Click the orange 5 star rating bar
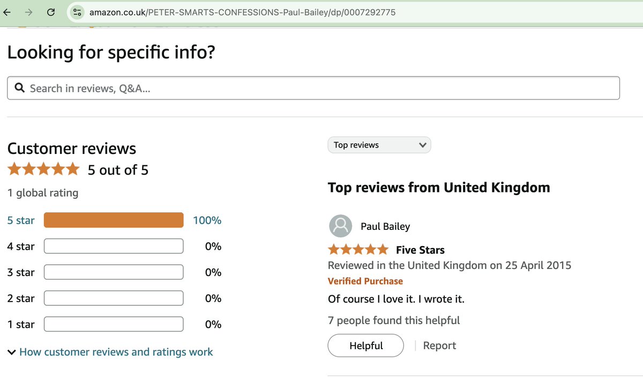 [x=114, y=220]
